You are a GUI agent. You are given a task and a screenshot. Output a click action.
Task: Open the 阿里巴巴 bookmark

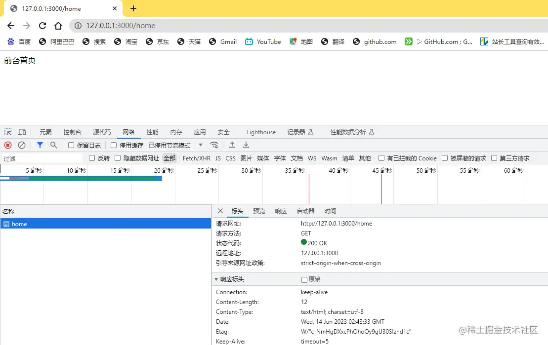click(x=57, y=41)
